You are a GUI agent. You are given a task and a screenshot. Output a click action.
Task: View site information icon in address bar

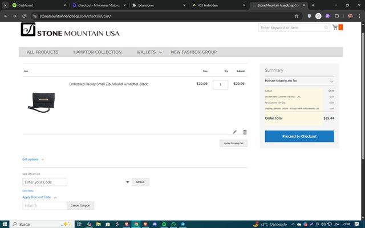pyautogui.click(x=35, y=16)
